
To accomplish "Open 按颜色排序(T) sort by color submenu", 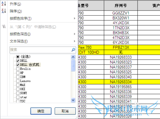I will pyautogui.click(x=20, y=19).
